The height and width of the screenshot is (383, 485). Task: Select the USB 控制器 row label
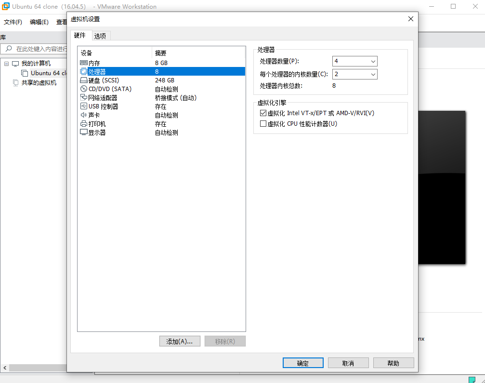click(104, 106)
